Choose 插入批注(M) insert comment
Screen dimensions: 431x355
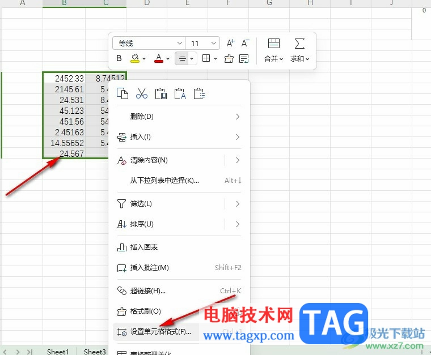(179, 268)
